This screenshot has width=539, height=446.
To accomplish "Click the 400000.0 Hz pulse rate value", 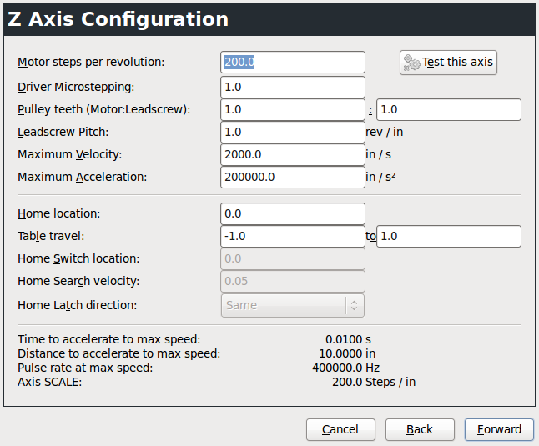I will tap(345, 368).
